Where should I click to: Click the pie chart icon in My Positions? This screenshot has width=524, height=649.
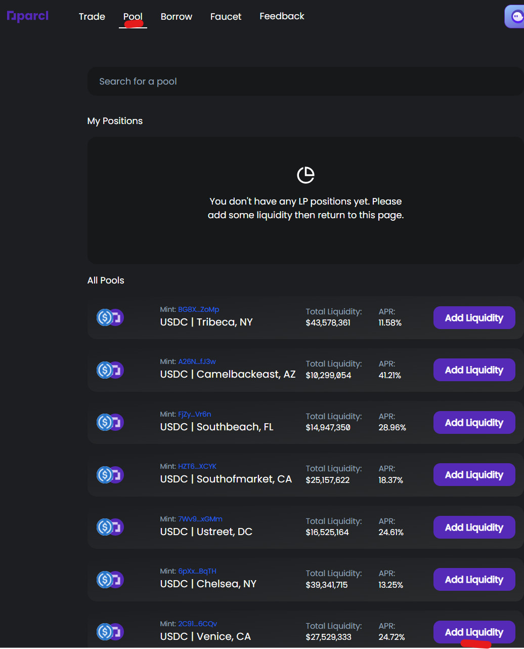[x=305, y=175]
